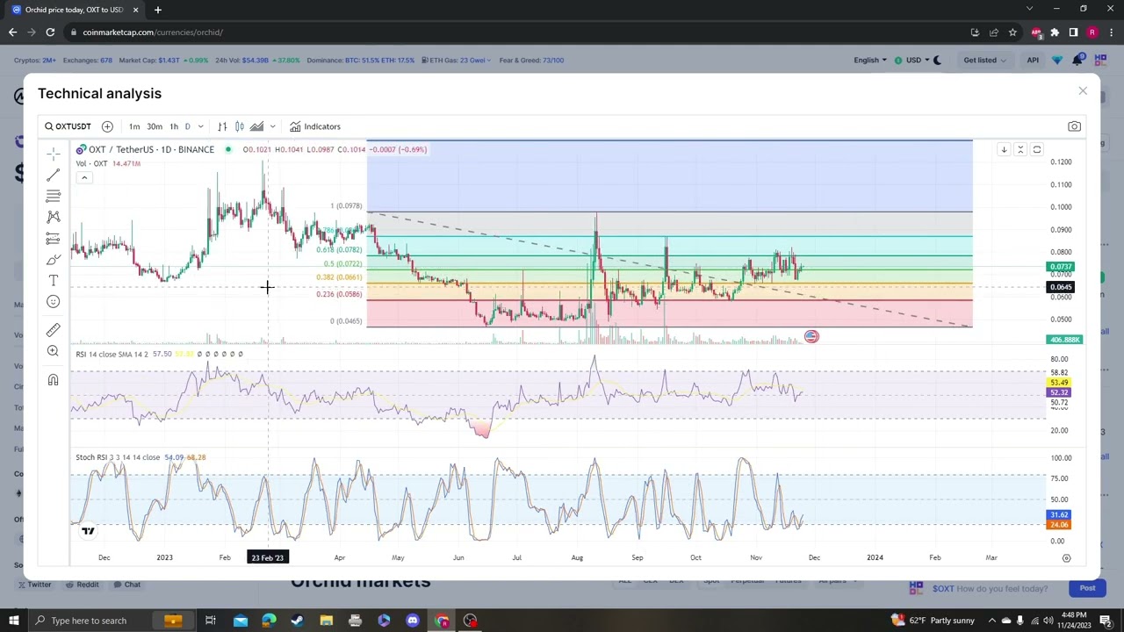Click the RSI indicator legend label

pos(112,354)
